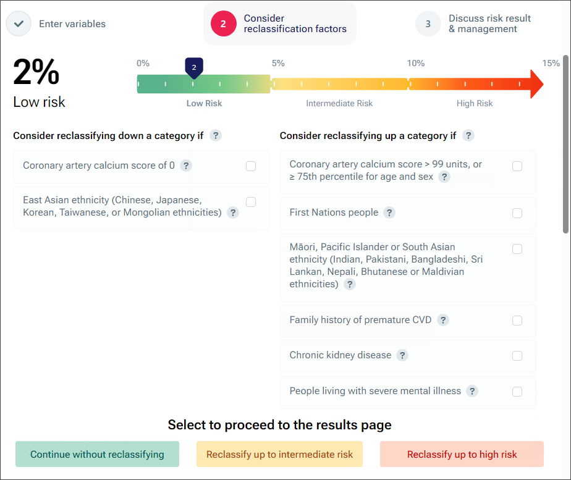
Task: Open help for reclassifying down a category
Action: (216, 136)
